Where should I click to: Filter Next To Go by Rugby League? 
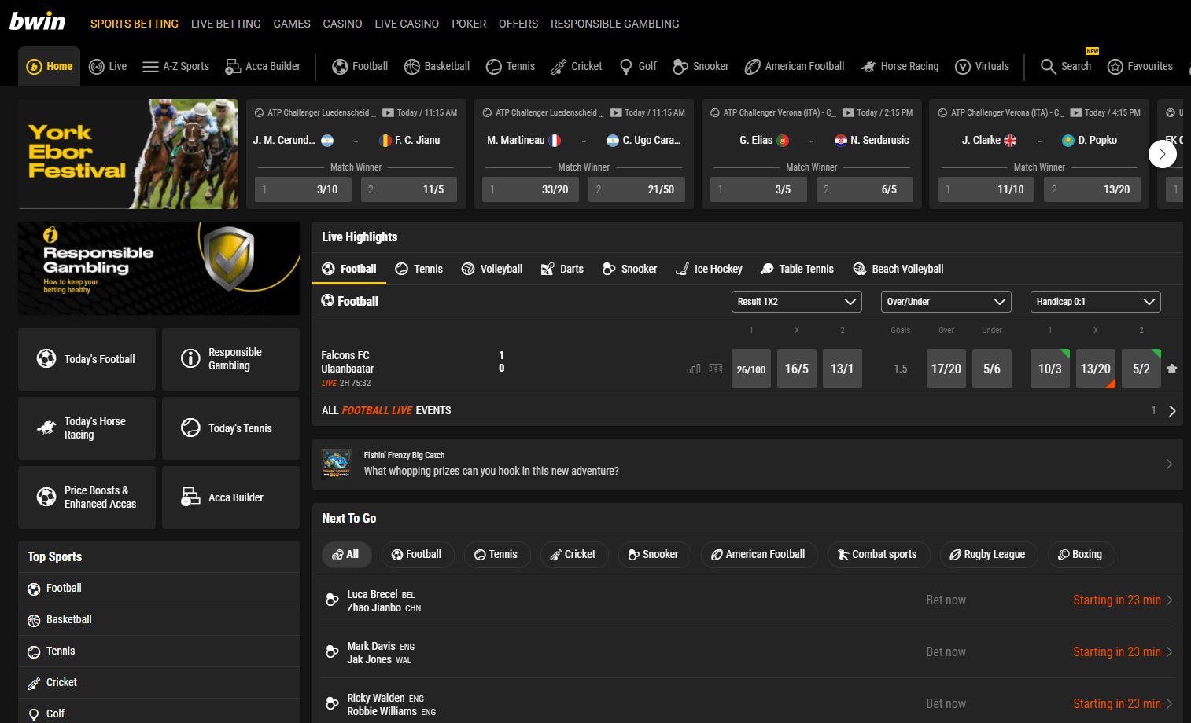988,555
